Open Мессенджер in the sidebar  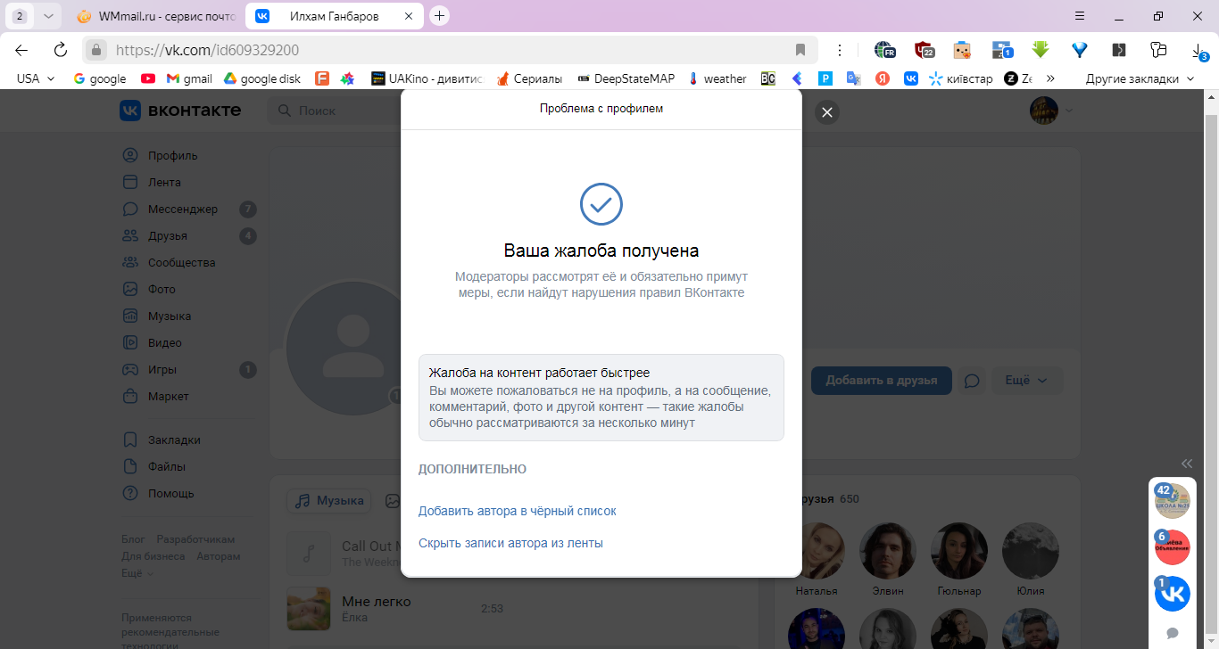[182, 209]
